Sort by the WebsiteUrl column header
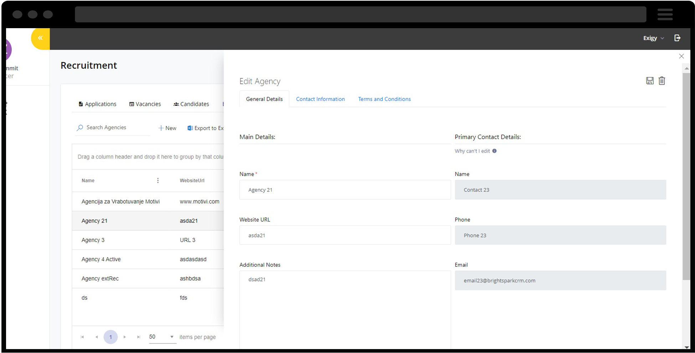 point(192,180)
